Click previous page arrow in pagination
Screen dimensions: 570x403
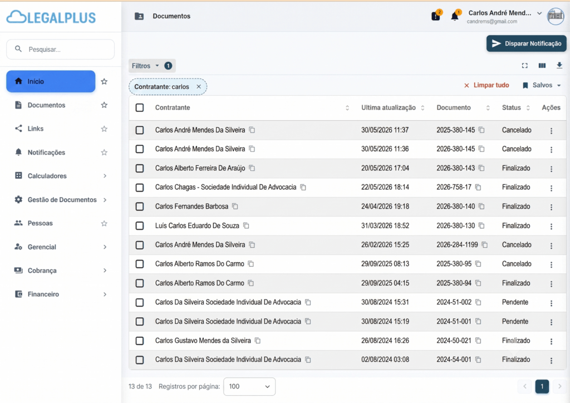pyautogui.click(x=524, y=386)
